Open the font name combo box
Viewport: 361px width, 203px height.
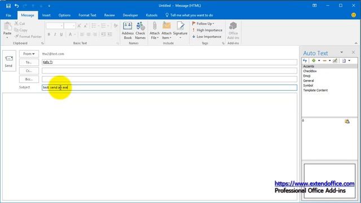coord(55,26)
